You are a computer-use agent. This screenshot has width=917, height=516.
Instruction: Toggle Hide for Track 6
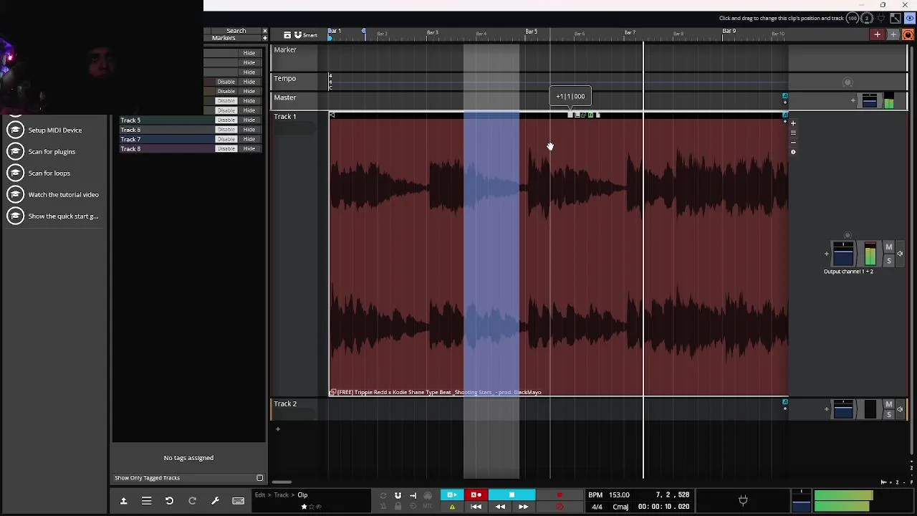(x=249, y=130)
